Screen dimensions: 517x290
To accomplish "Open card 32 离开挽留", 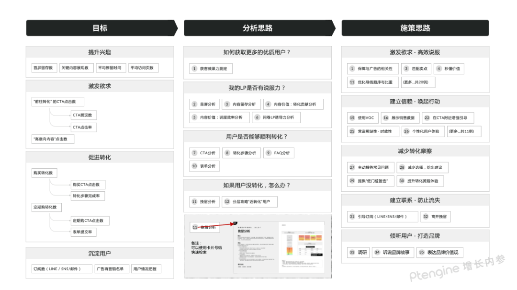I will coord(436,217).
